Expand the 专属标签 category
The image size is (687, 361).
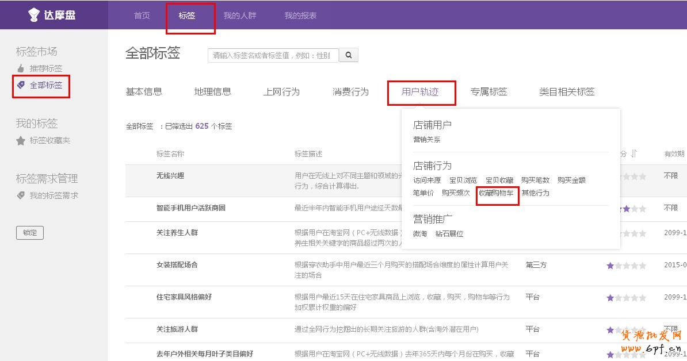[x=488, y=92]
